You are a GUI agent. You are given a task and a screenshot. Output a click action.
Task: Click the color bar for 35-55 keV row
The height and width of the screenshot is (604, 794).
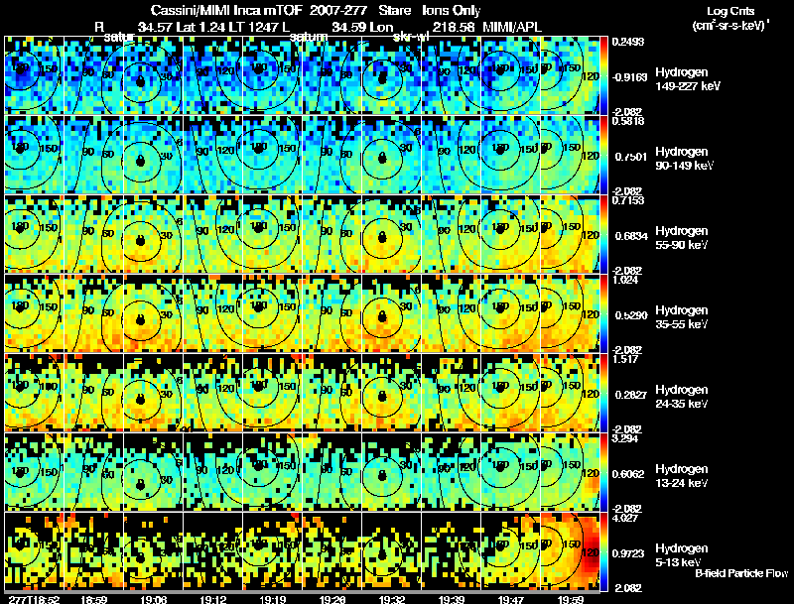pos(604,313)
